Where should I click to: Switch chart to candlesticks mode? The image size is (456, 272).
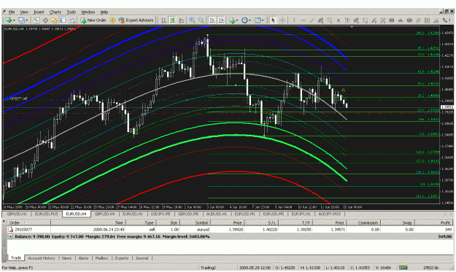pos(173,20)
